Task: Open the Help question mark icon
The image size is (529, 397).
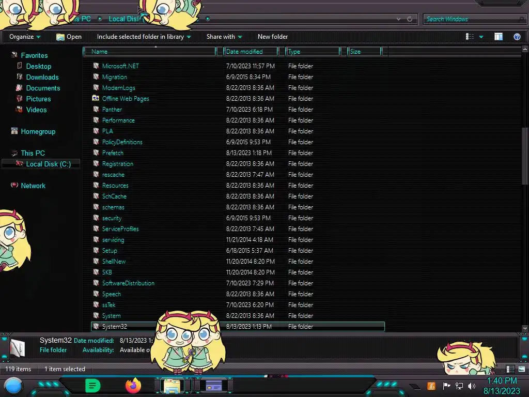Action: 517,37
